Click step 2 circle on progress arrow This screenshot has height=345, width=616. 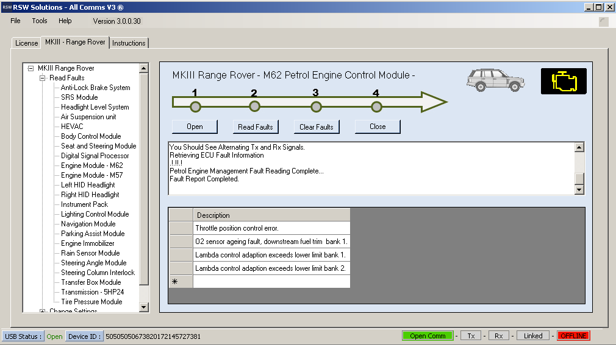pyautogui.click(x=255, y=107)
